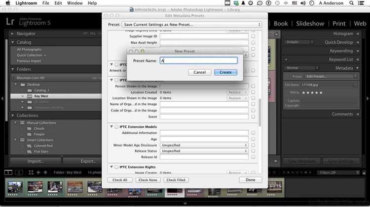
Task: Open Spotlight search in menu bar
Action: pos(351,3)
